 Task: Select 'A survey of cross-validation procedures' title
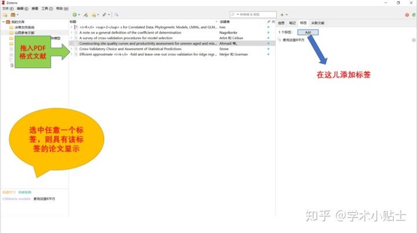pyautogui.click(x=126, y=38)
